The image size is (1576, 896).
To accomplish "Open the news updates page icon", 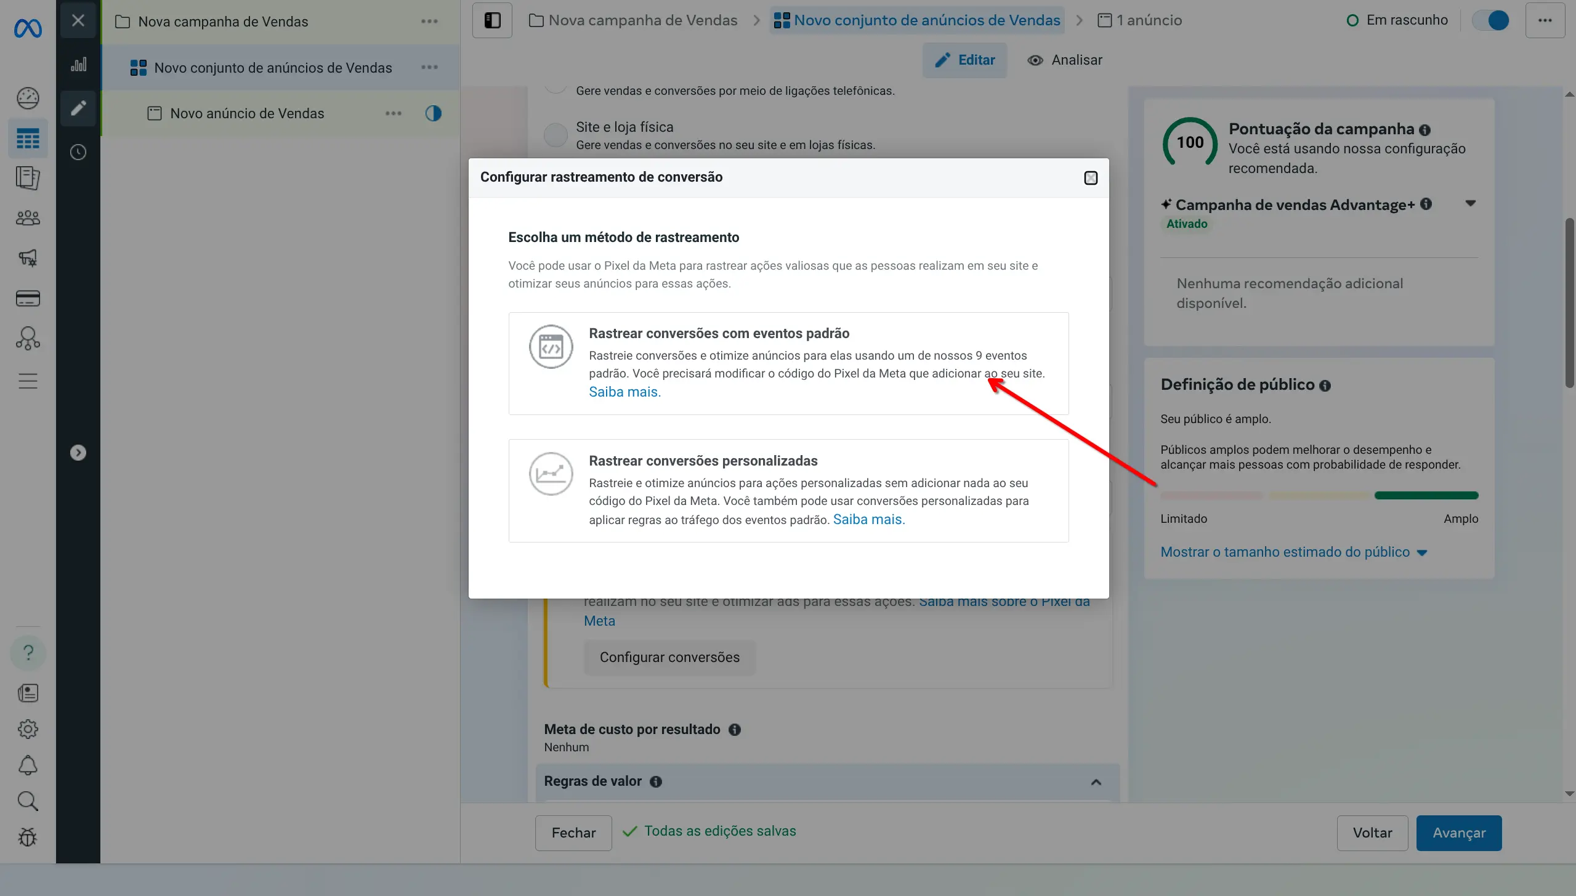I will point(28,693).
